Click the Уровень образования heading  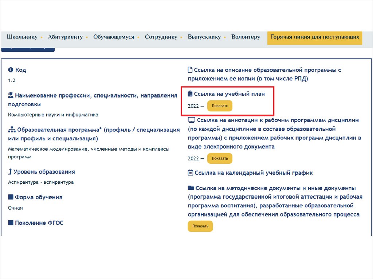44,172
